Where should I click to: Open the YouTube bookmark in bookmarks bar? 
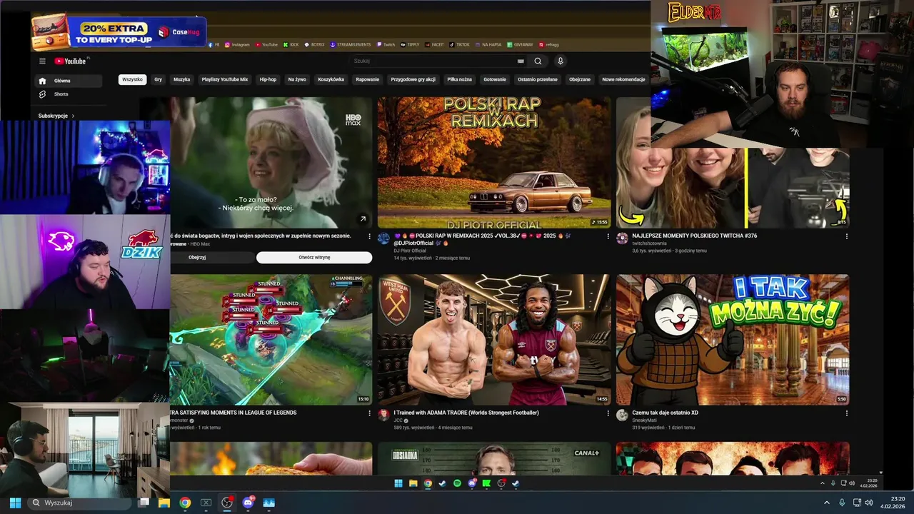[267, 44]
